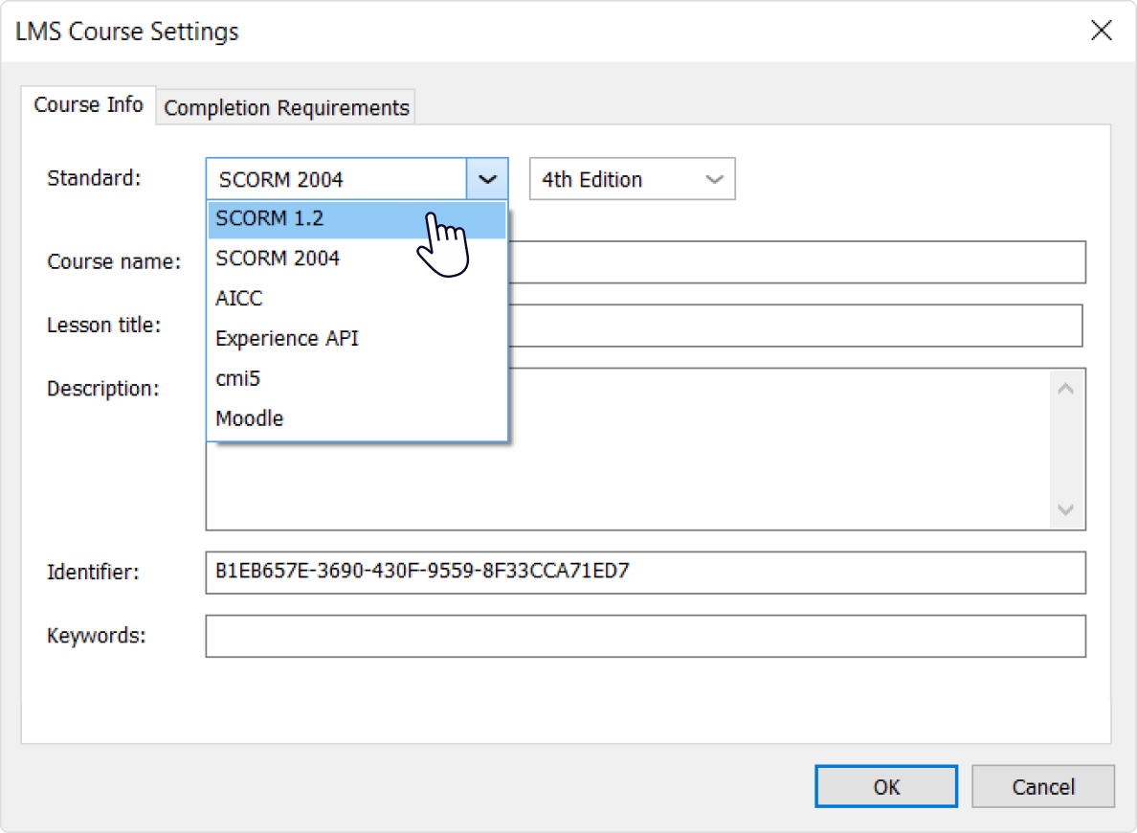
Task: Confirm settings with the OK button
Action: click(885, 786)
